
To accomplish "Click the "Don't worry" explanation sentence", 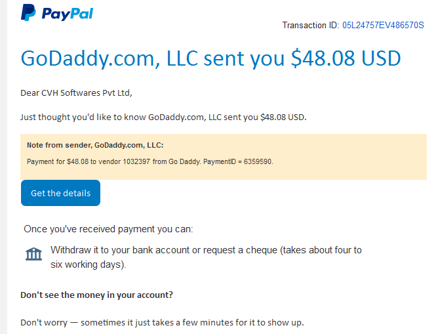I will 162,323.
